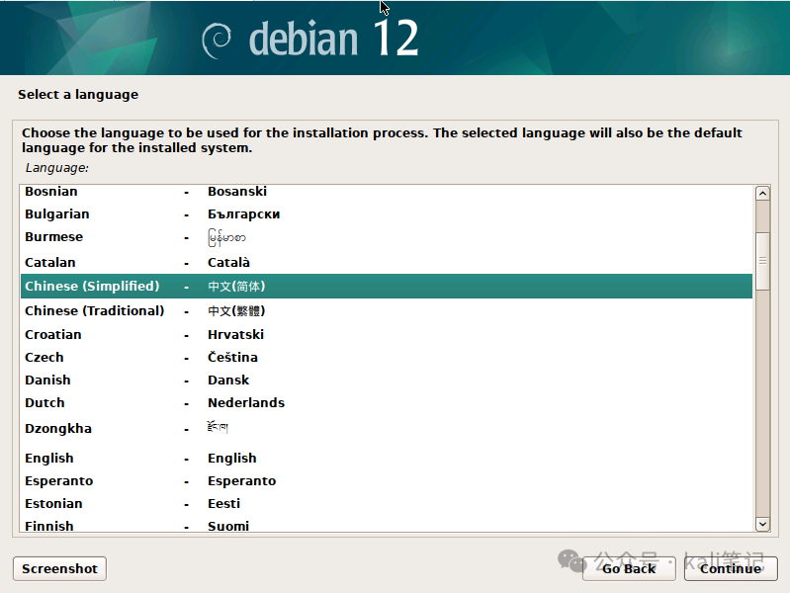The width and height of the screenshot is (790, 593).
Task: Select Bulgarian language row
Action: point(387,214)
